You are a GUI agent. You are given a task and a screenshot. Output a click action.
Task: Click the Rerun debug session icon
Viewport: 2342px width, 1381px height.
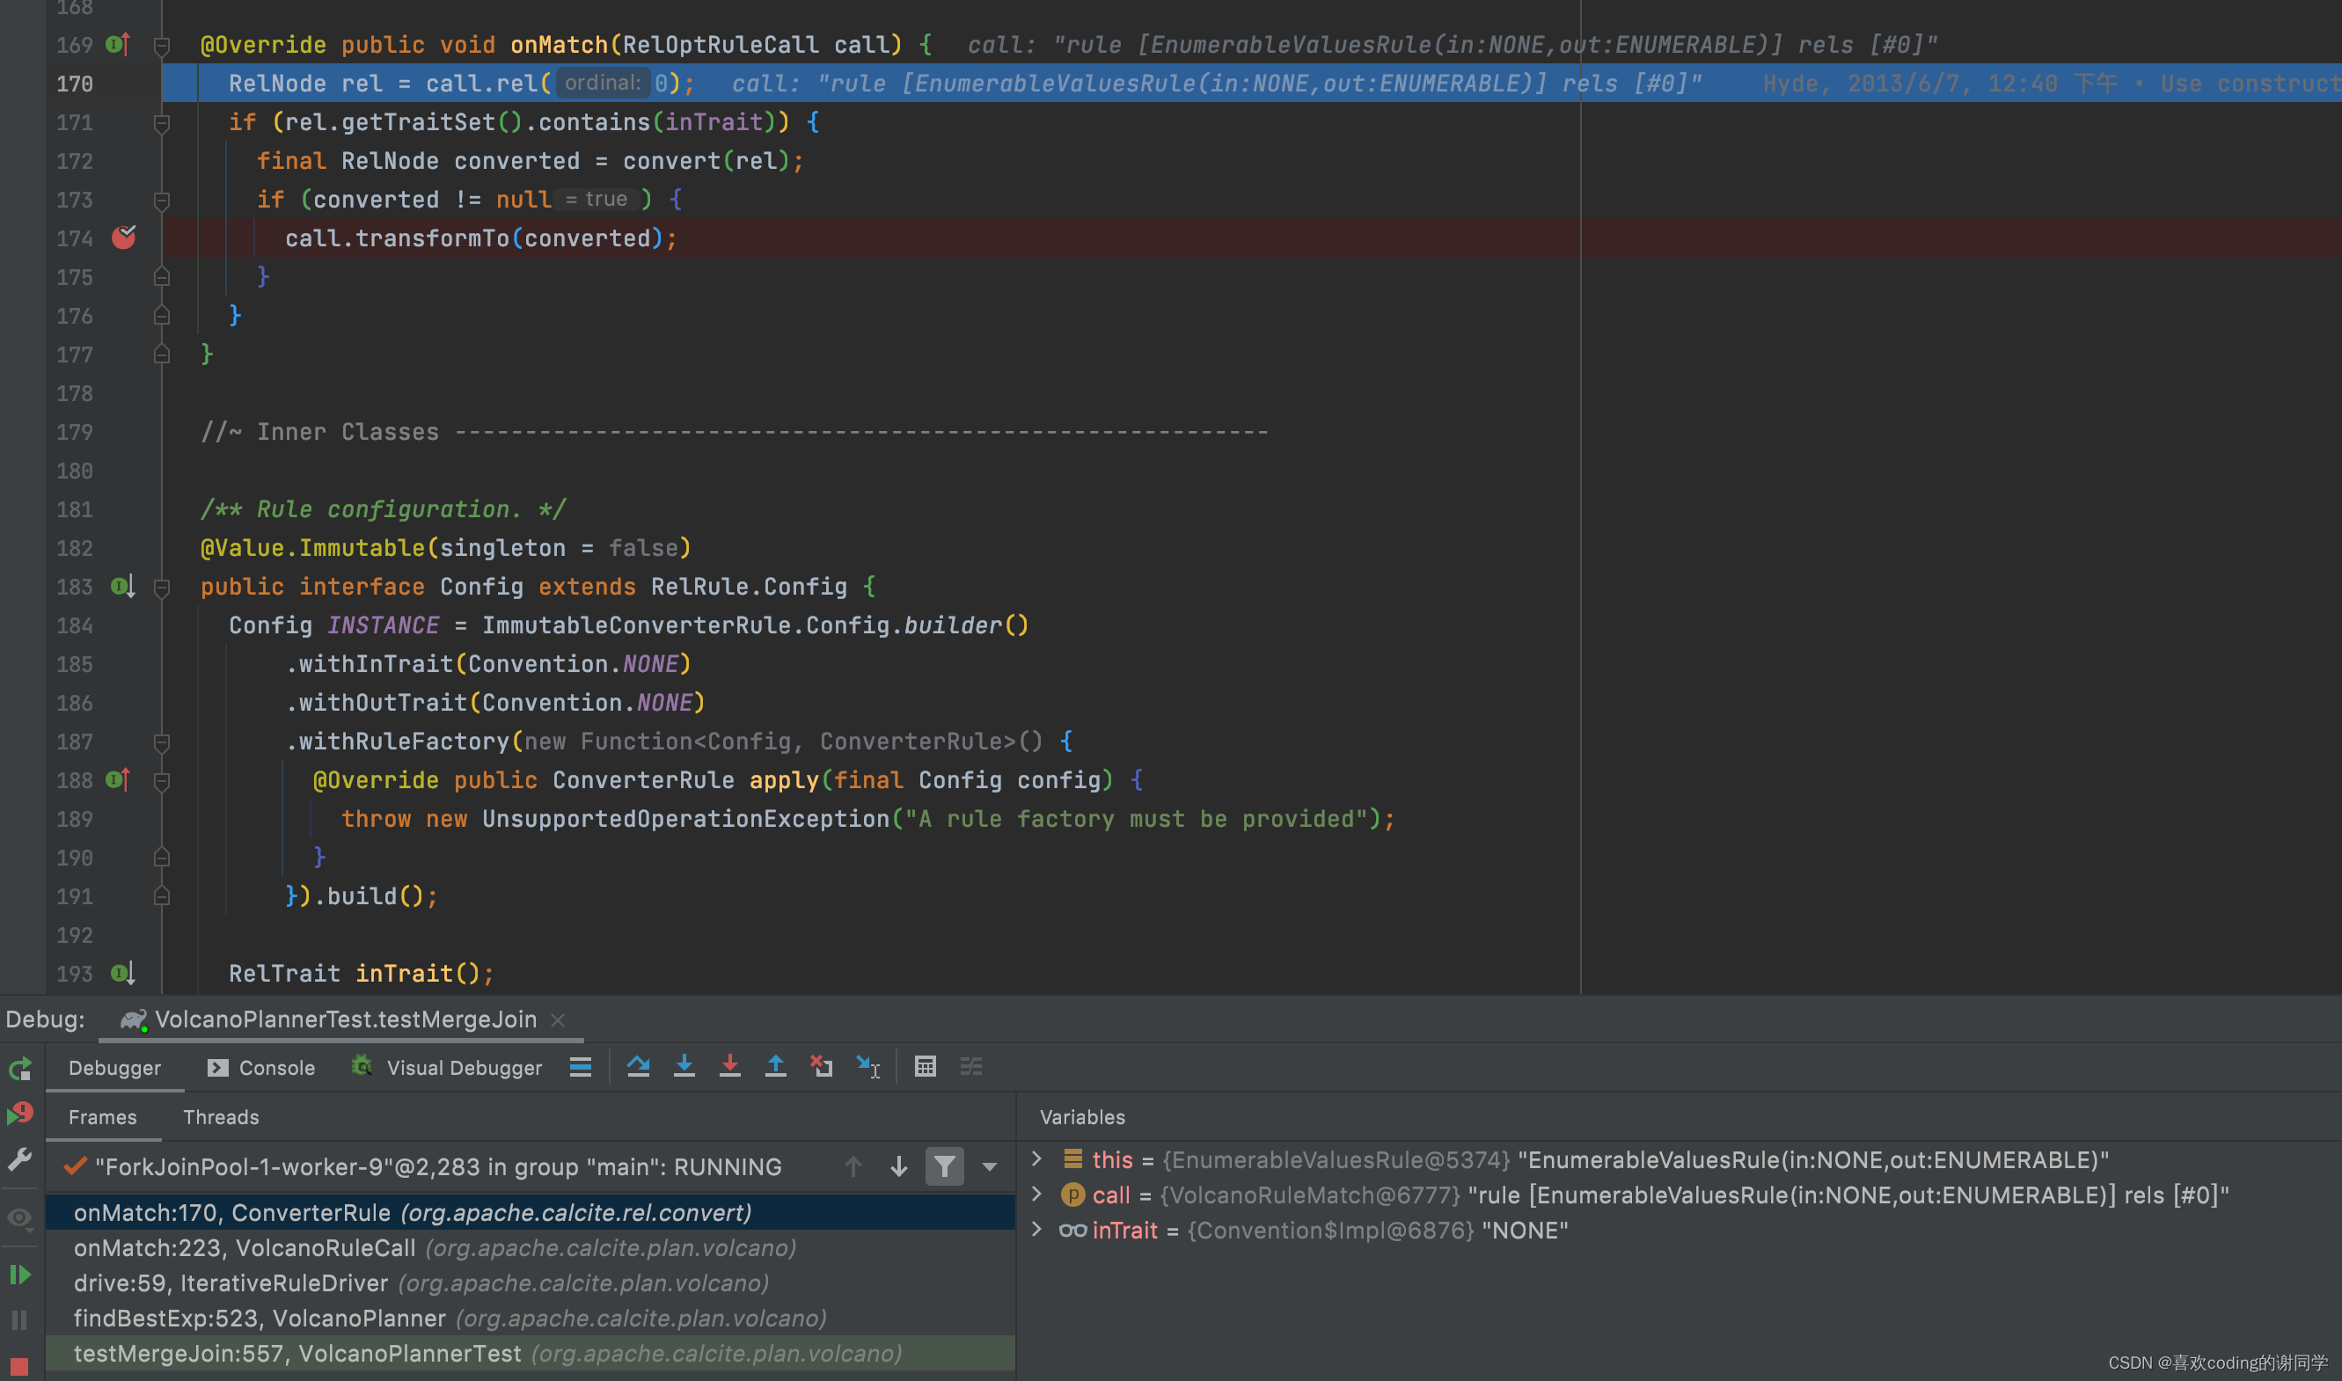pyautogui.click(x=20, y=1069)
